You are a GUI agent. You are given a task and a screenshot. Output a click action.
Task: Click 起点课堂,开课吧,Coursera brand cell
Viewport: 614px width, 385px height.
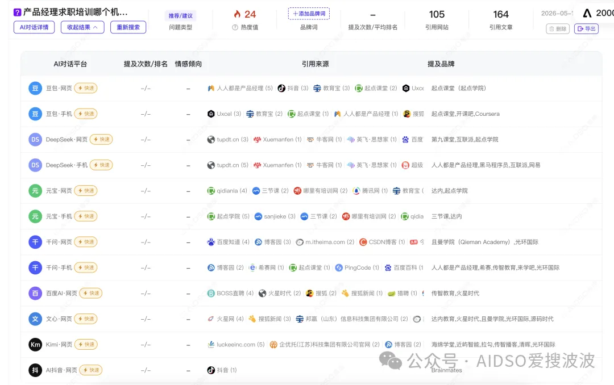point(465,114)
